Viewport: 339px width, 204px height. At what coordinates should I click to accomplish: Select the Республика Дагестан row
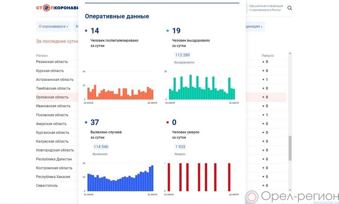[54, 159]
